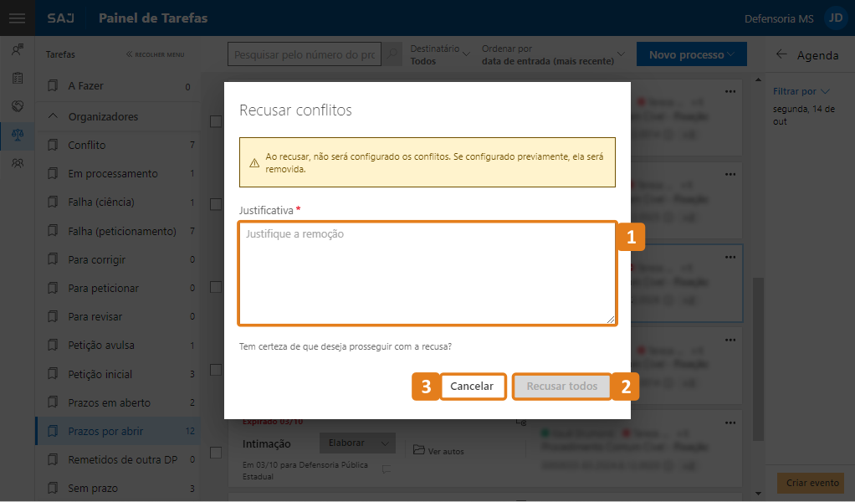The width and height of the screenshot is (855, 502).
Task: Click the warning triangle icon in alert
Action: (254, 163)
